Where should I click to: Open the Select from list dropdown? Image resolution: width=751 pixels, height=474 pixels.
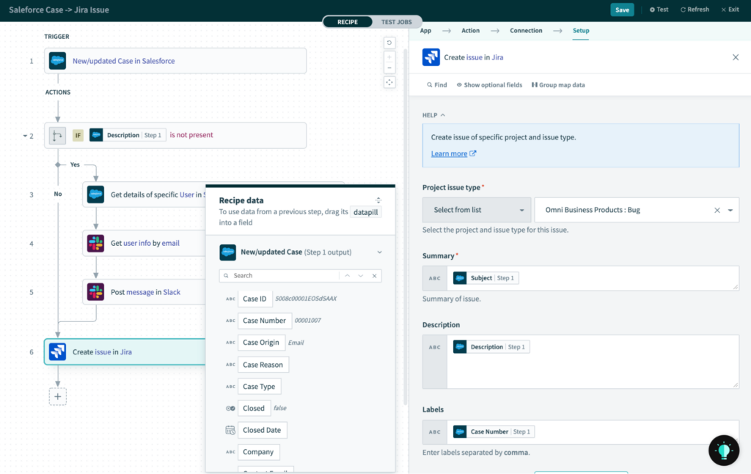[x=477, y=210]
